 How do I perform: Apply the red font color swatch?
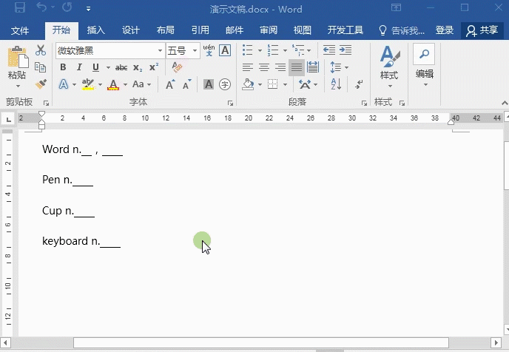click(113, 84)
